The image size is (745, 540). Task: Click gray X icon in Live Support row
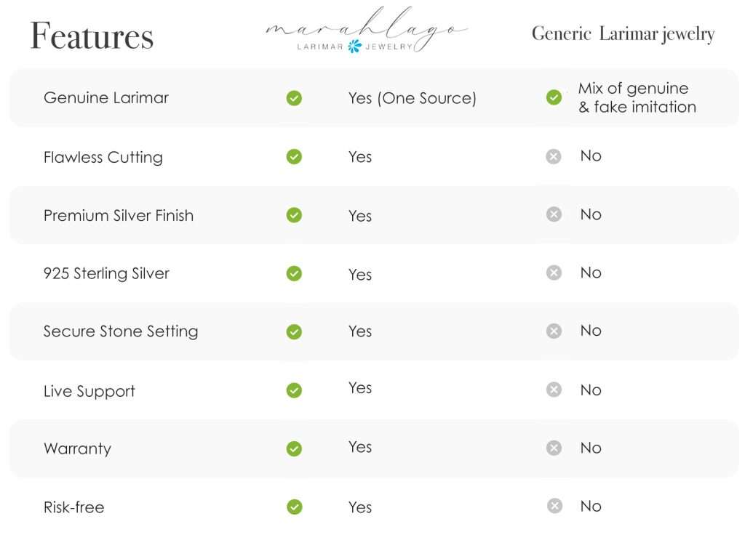tap(554, 390)
